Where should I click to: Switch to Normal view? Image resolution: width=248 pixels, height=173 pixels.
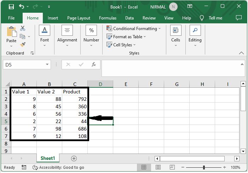[x=144, y=167]
